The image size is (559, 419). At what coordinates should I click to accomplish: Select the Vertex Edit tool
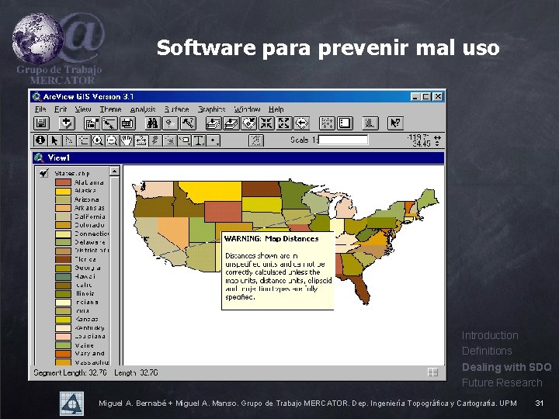click(x=69, y=140)
